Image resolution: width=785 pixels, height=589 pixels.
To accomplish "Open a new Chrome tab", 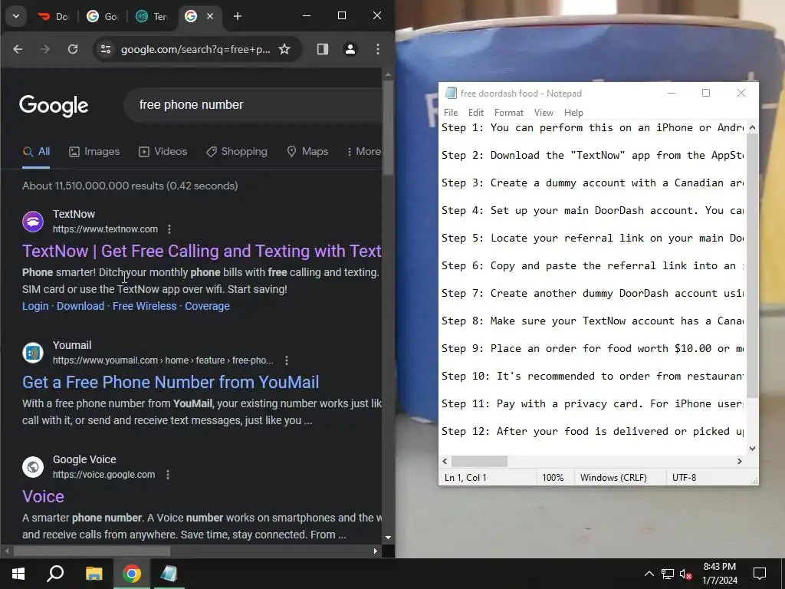I will [x=238, y=17].
